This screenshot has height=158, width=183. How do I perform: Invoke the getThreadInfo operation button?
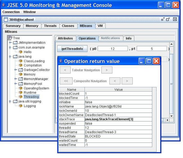pyautogui.click(x=72, y=49)
